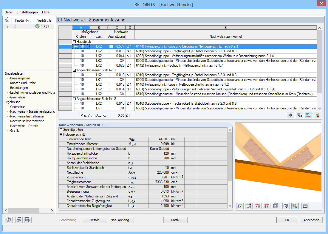Set view in Y direction

coord(258,206)
